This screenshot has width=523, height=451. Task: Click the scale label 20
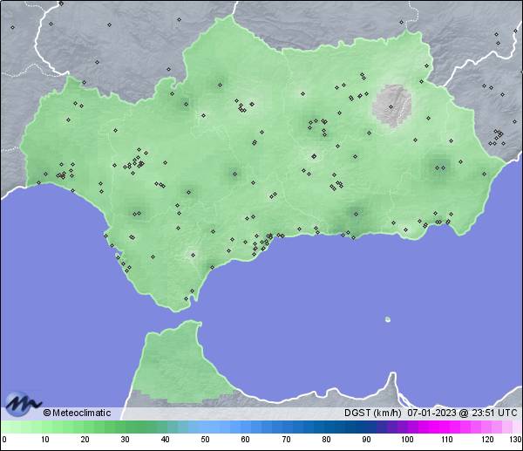(x=85, y=440)
